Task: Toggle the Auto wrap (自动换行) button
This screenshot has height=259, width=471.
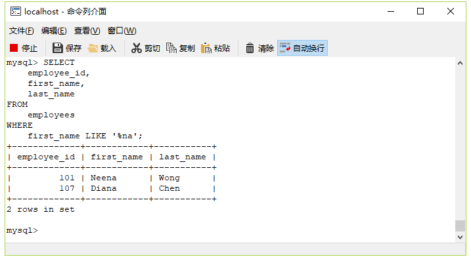Action: point(302,48)
